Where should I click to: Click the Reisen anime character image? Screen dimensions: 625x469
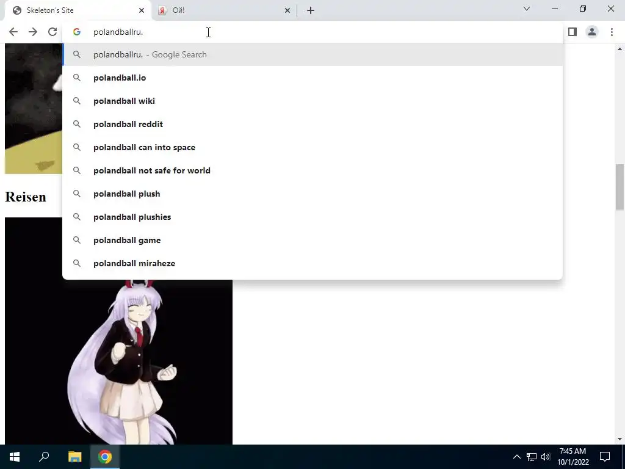[x=118, y=362]
